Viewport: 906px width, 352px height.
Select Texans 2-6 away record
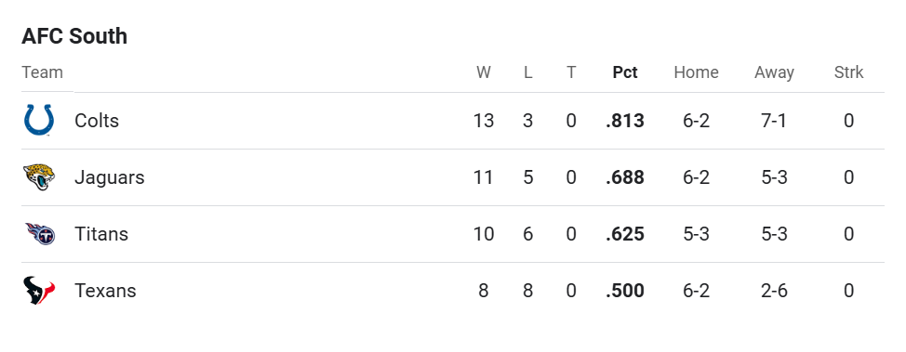(774, 291)
